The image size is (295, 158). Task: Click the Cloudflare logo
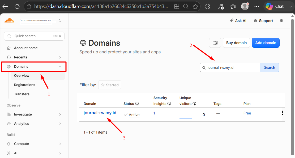tap(9, 20)
